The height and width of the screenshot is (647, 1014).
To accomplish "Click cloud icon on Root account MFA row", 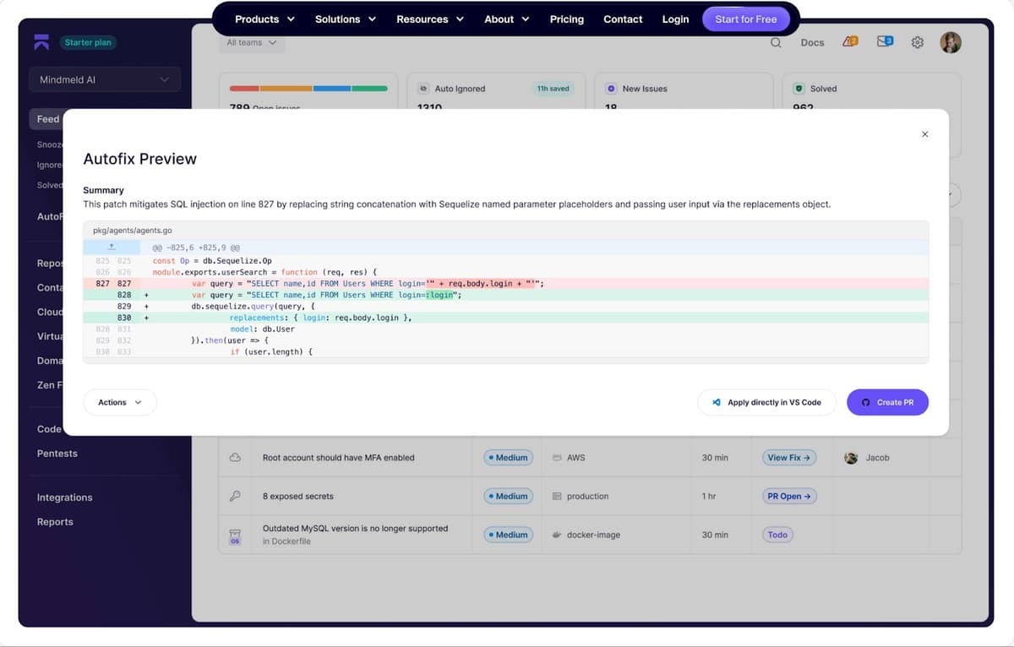I will [236, 458].
